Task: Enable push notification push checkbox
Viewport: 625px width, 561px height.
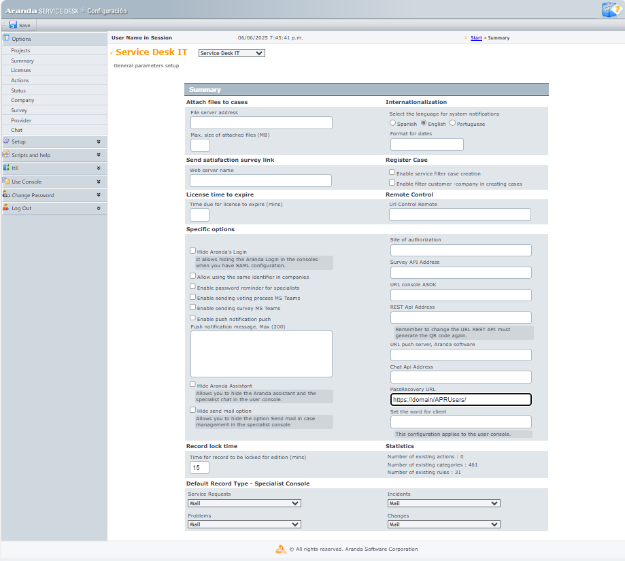Action: [x=193, y=318]
